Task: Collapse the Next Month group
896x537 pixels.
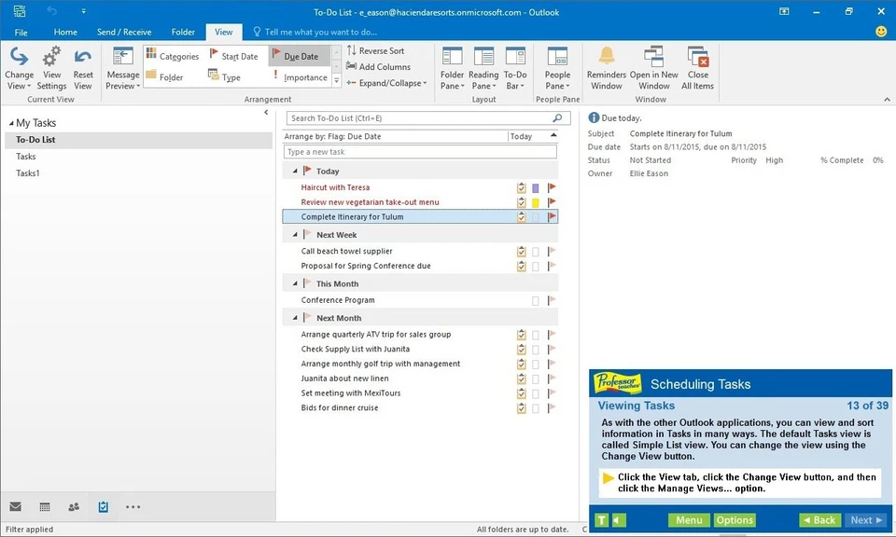Action: click(x=295, y=316)
